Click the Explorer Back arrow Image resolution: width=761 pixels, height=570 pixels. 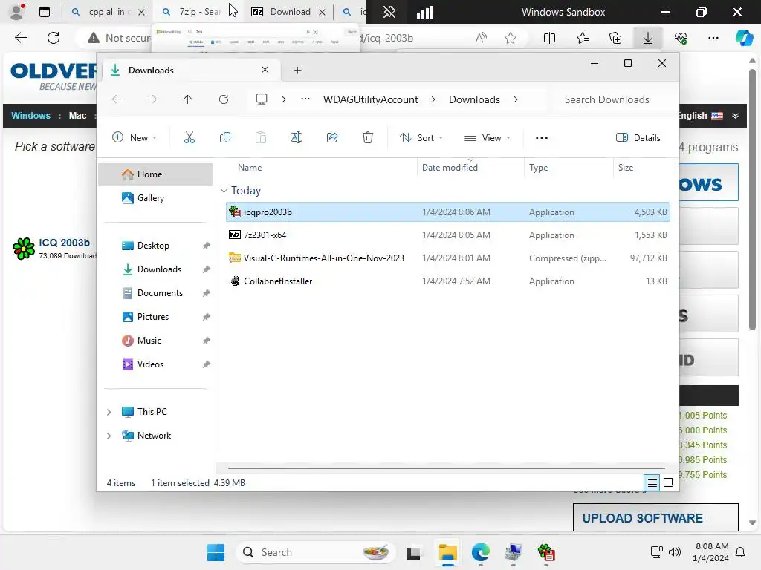[117, 99]
